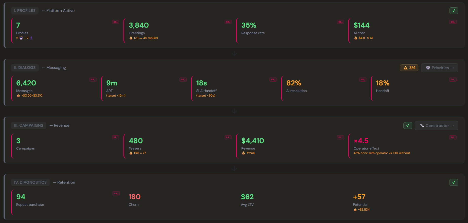
Task: Toggle the Diagnostics section green checkmark
Action: tap(454, 182)
